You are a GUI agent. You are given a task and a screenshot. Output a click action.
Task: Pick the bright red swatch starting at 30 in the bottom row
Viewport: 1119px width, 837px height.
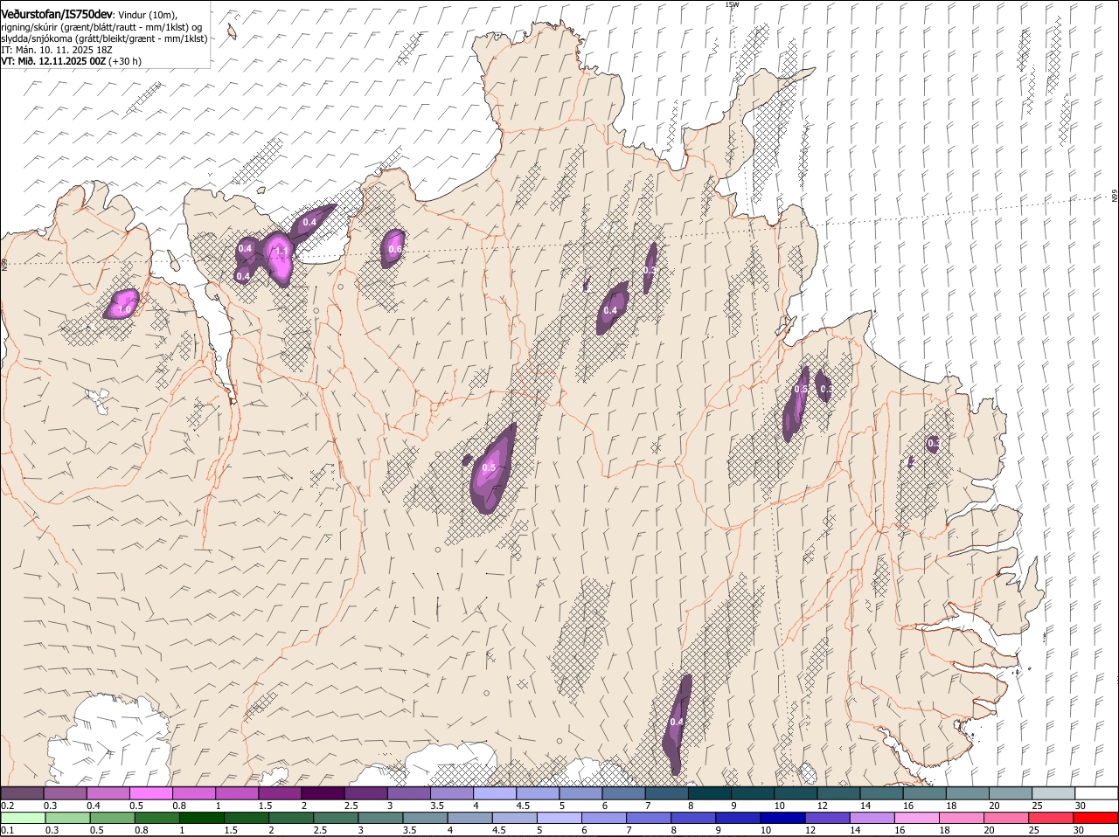(1095, 818)
